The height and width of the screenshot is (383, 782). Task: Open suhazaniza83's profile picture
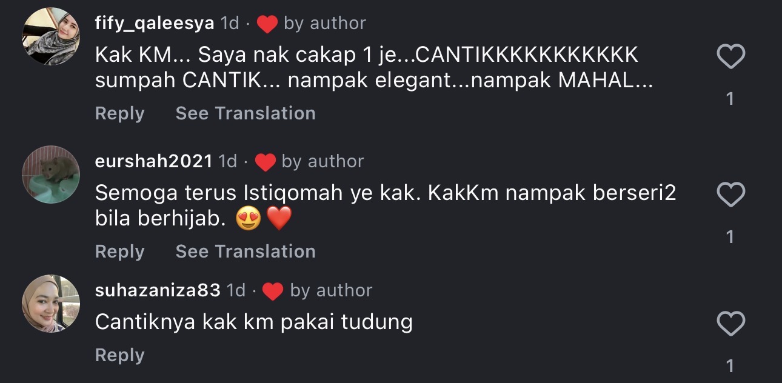51,303
